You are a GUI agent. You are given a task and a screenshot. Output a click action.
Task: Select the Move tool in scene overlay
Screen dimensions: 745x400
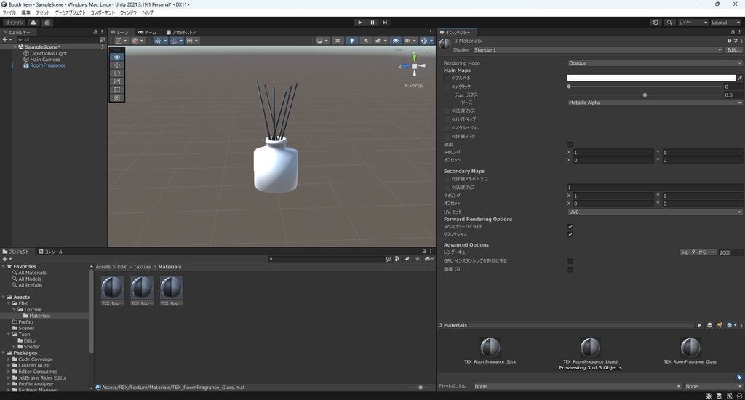tap(117, 65)
